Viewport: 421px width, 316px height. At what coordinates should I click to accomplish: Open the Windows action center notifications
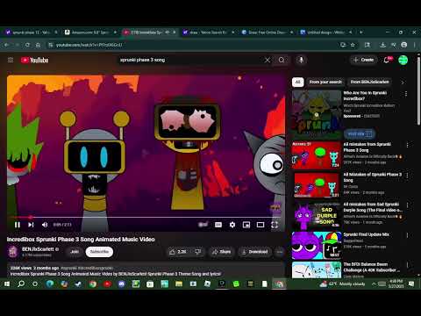click(411, 284)
